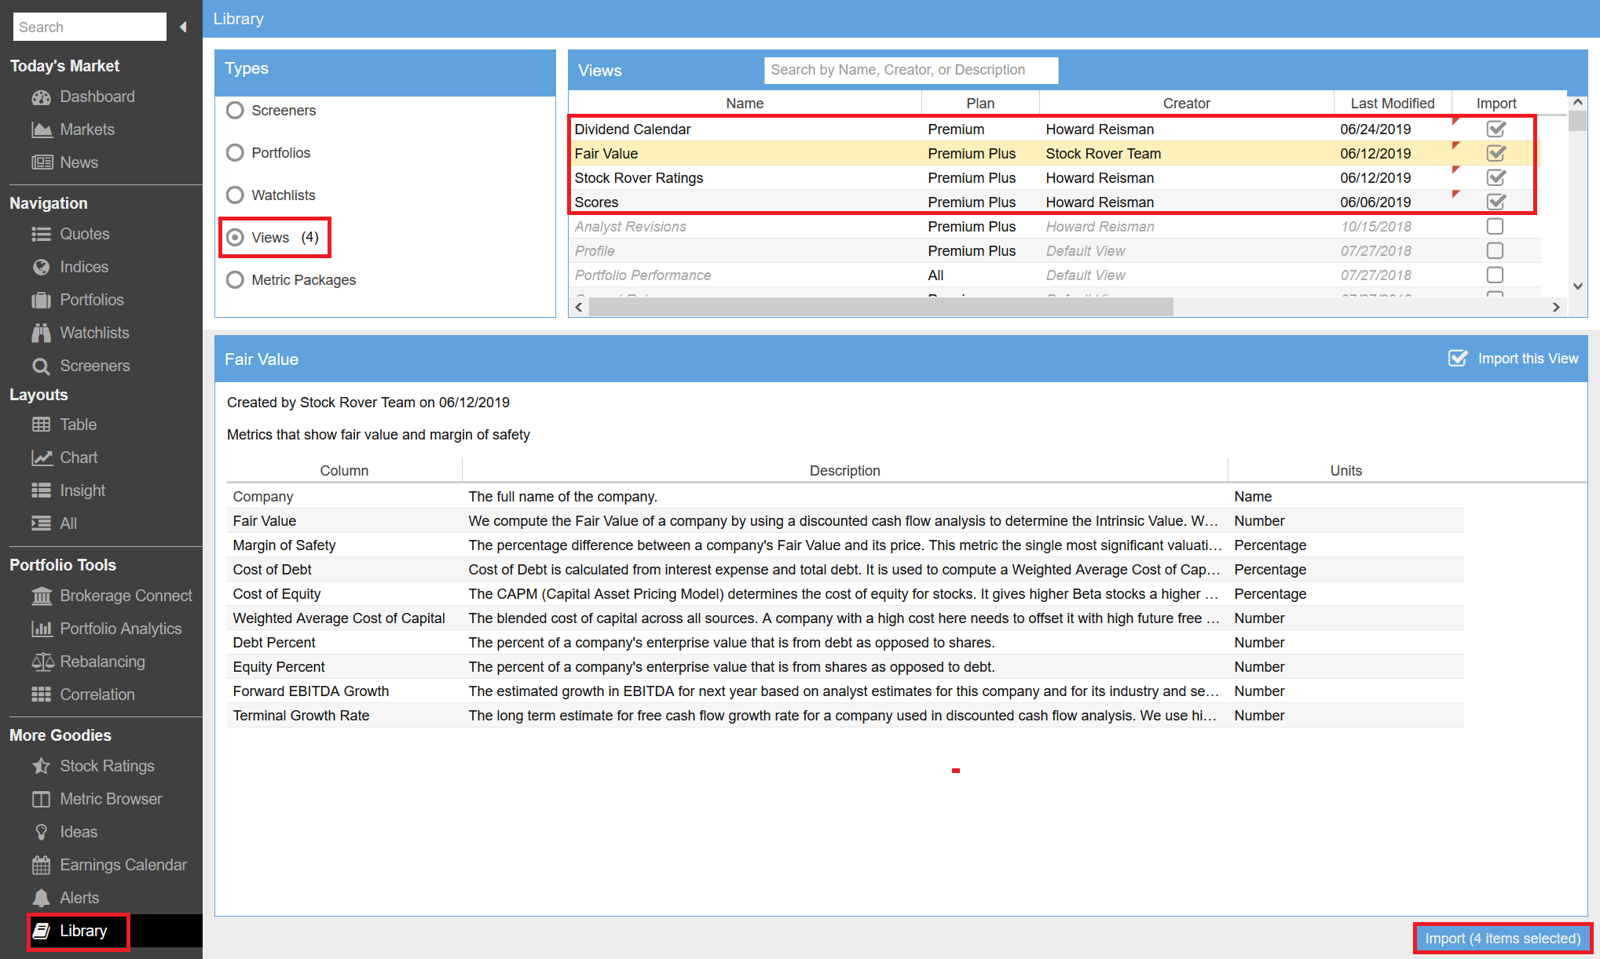This screenshot has width=1600, height=959.
Task: Open Earnings Calendar menu item
Action: pos(123,865)
